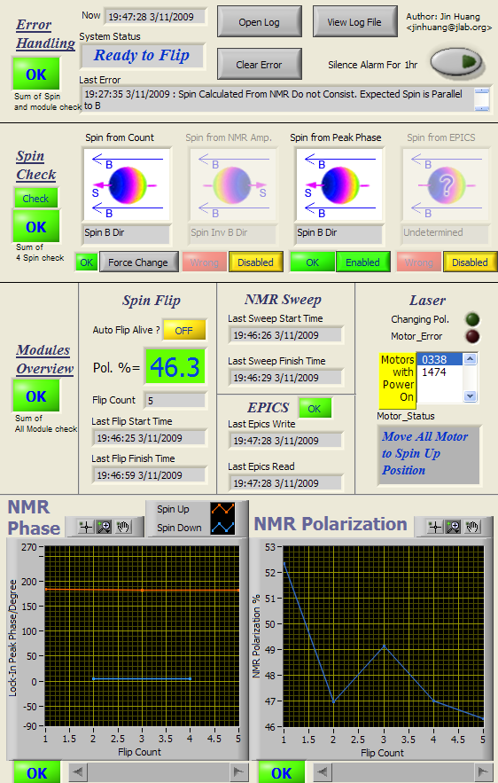
Task: Toggle the Silence Alarm For 1hr switch
Action: (x=456, y=62)
